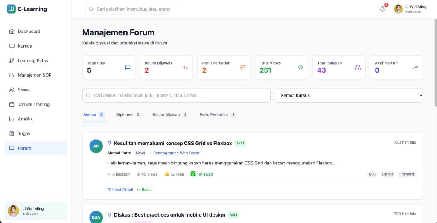Image resolution: width=437 pixels, height=223 pixels.
Task: Focus the forum discussion search field
Action: (x=176, y=95)
